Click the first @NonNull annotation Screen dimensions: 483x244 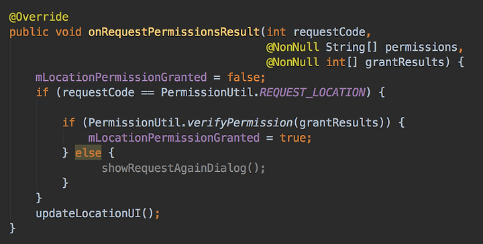pyautogui.click(x=292, y=47)
